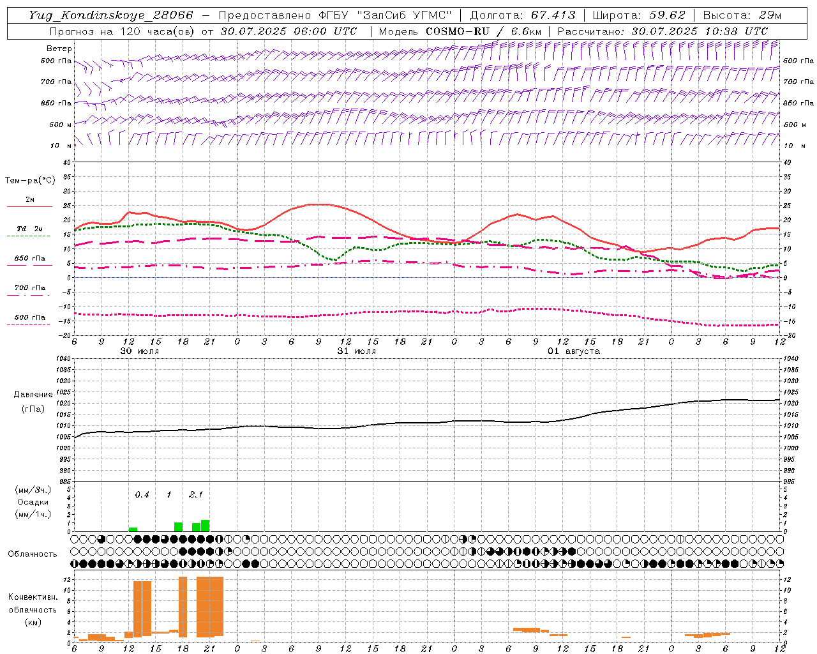The height and width of the screenshot is (654, 817).
Task: Click the (мм/3ч.) precipitation unit label
Action: tap(33, 490)
